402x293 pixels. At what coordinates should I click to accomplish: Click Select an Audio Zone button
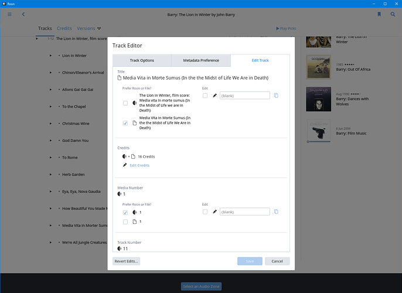click(x=201, y=287)
